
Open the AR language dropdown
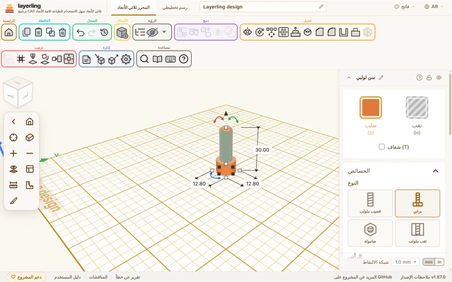434,7
